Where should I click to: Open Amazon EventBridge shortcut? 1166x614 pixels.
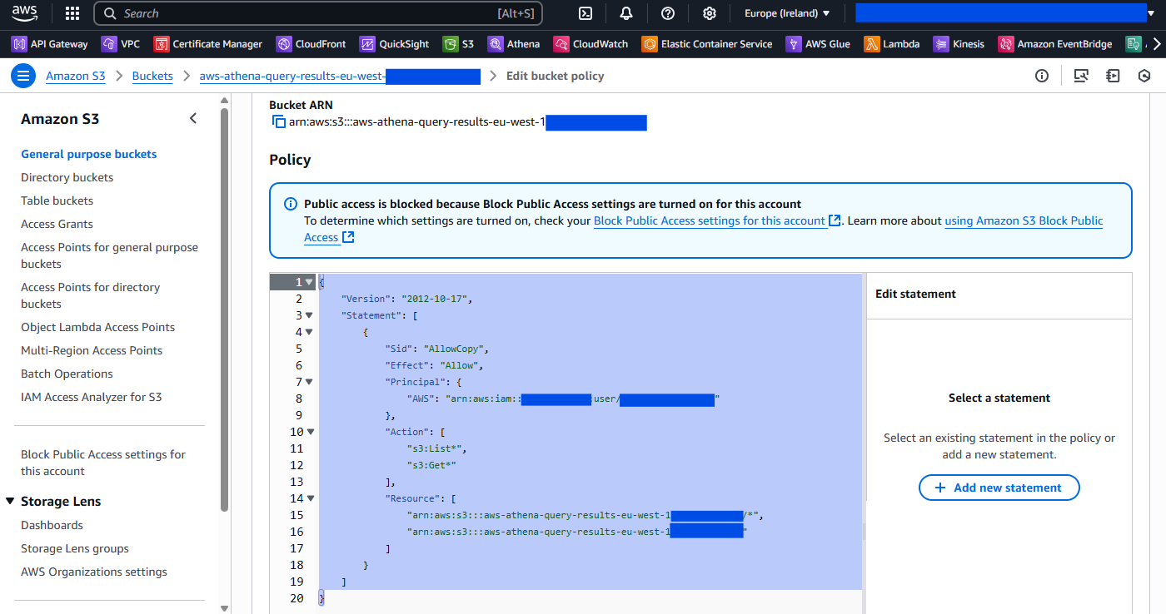[1055, 44]
